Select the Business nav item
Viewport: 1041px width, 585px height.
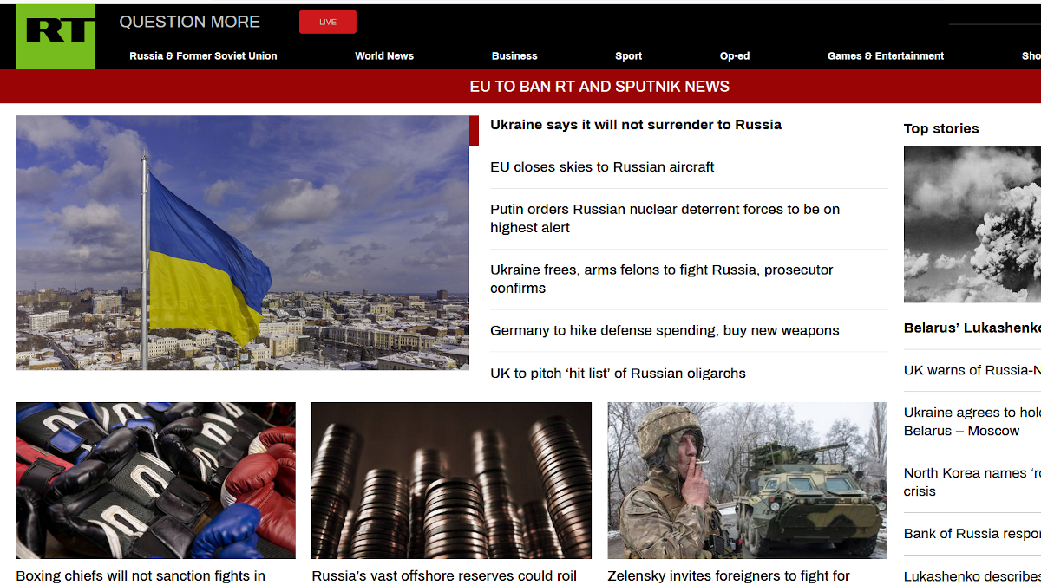[x=514, y=55]
